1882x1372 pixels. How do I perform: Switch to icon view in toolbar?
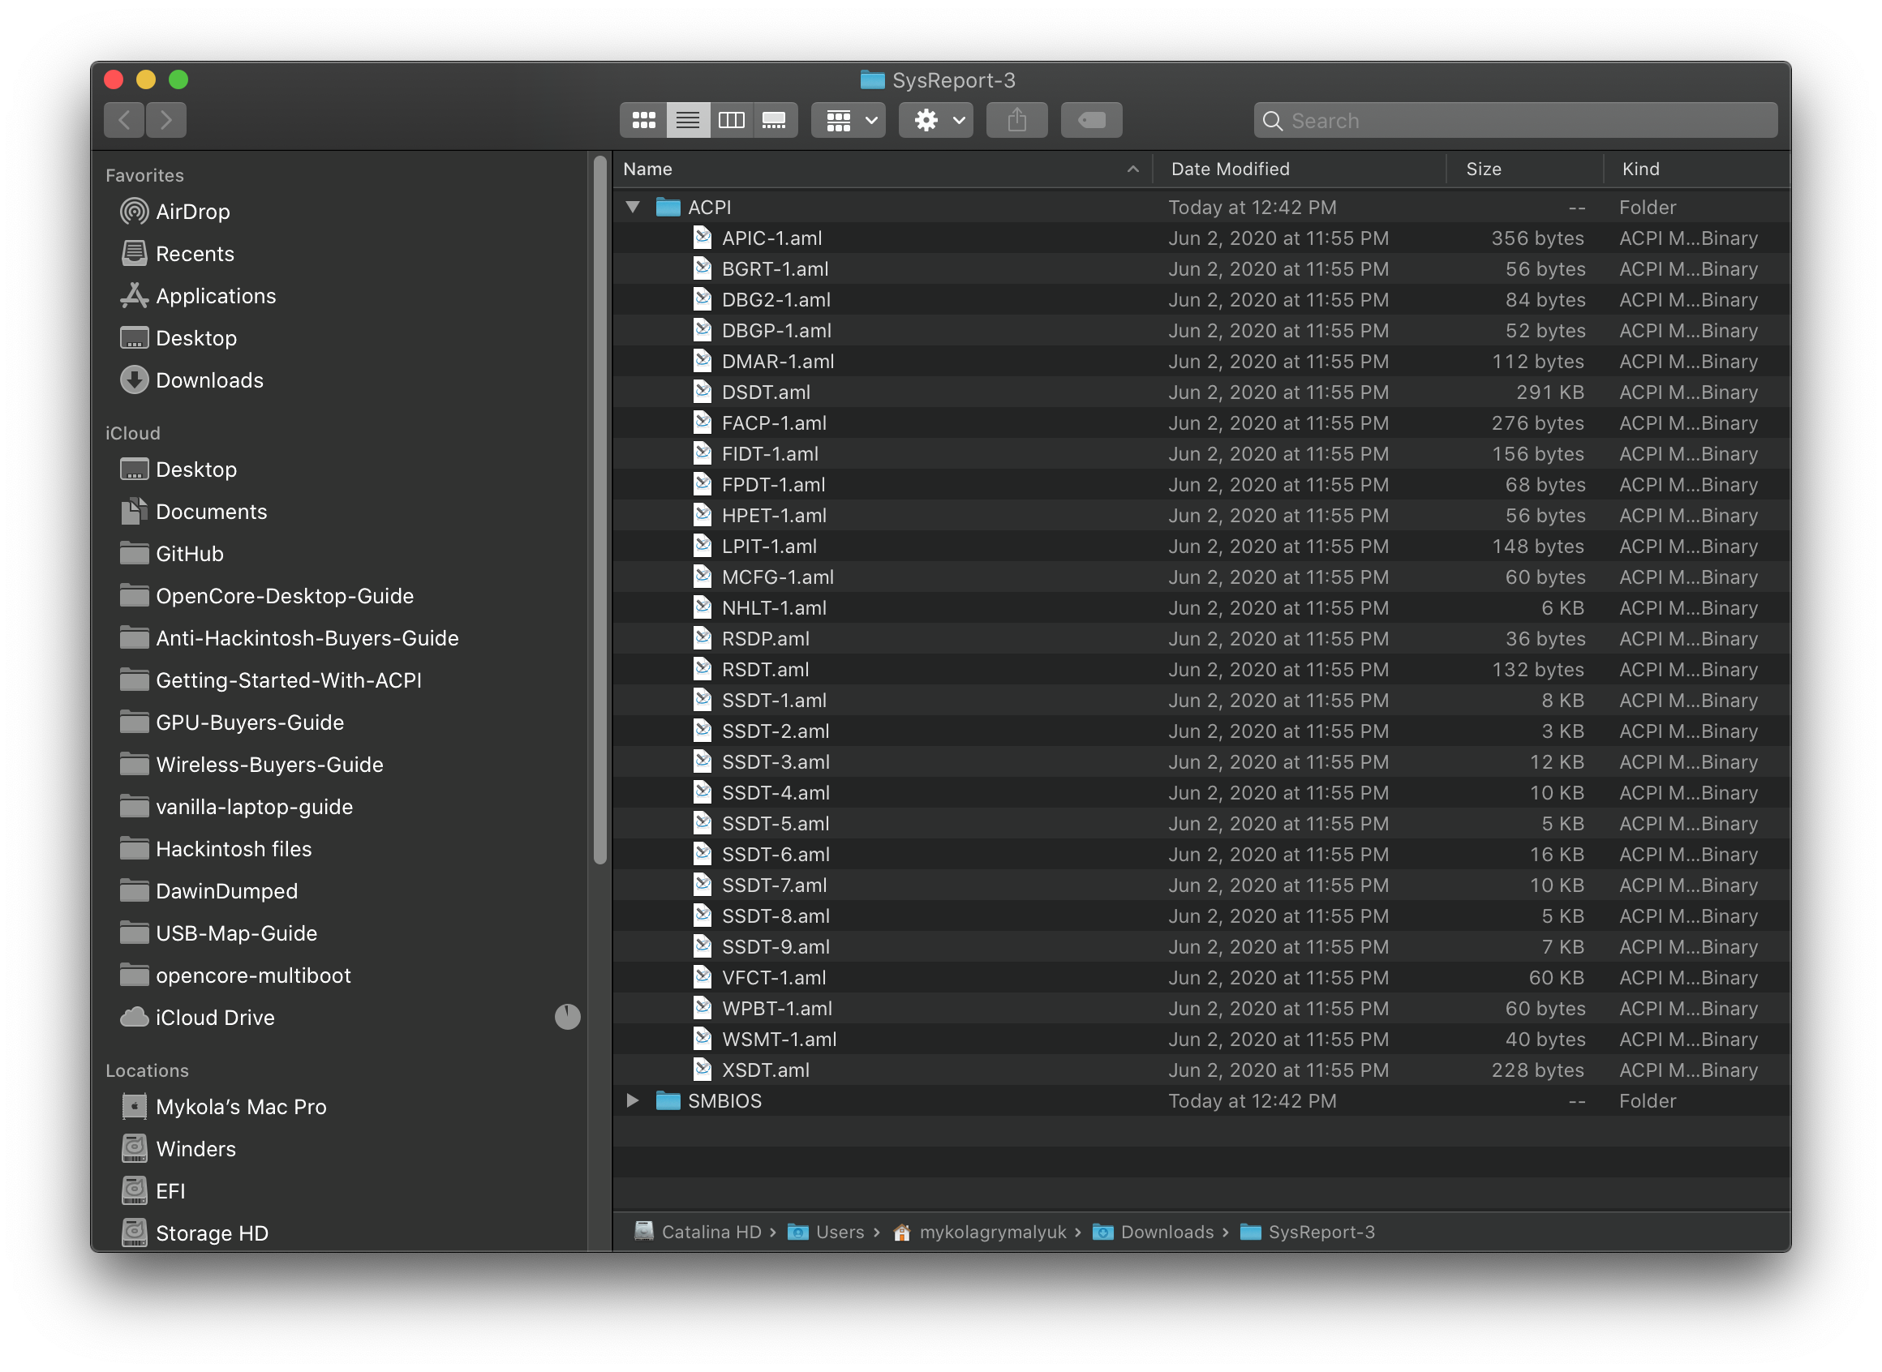[643, 121]
